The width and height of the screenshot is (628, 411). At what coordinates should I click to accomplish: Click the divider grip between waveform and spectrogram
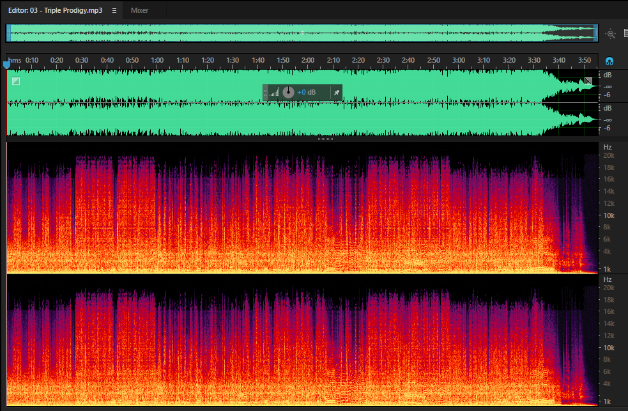click(x=325, y=139)
